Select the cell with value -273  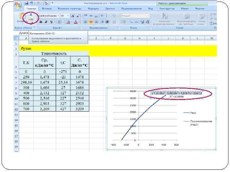click(63, 72)
